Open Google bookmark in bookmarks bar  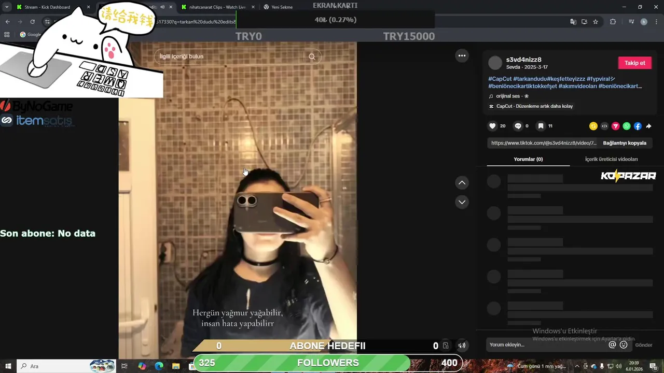[31, 35]
